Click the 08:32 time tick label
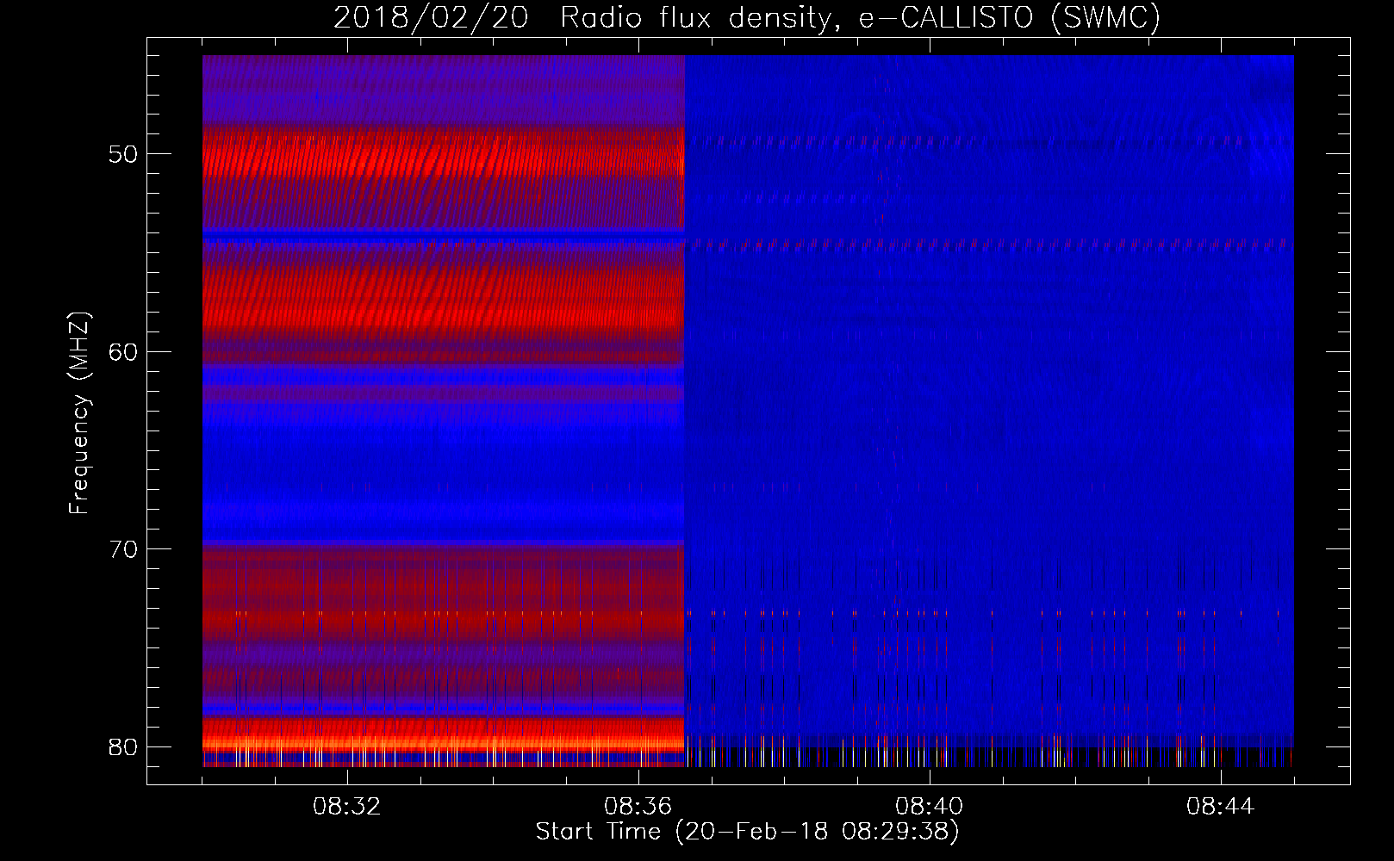The width and height of the screenshot is (1394, 861). click(x=346, y=807)
